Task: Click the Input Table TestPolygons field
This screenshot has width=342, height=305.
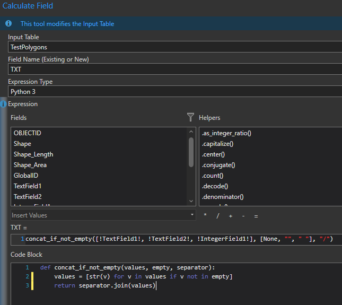Action: 175,47
